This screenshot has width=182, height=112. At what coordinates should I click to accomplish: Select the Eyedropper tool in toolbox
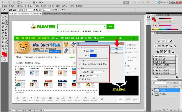tap(6, 23)
